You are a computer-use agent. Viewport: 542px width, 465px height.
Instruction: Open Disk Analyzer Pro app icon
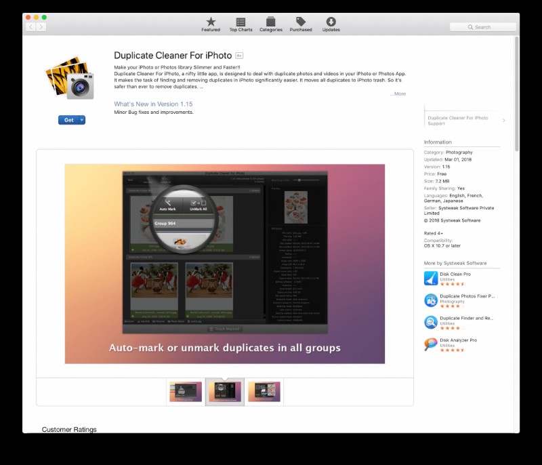pyautogui.click(x=431, y=345)
